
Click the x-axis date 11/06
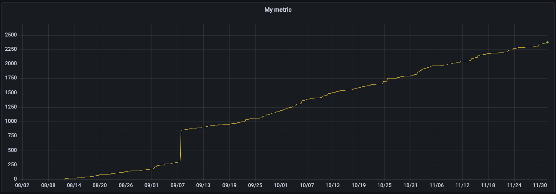pos(436,185)
